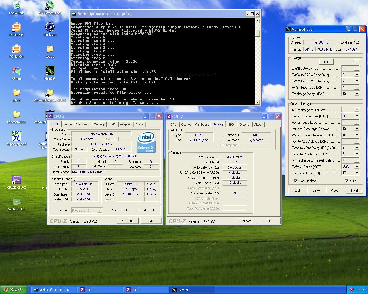Click OK in the right CPU-Z memory window
Image resolution: width=368 pixels, height=294 pixels.
pyautogui.click(x=269, y=221)
